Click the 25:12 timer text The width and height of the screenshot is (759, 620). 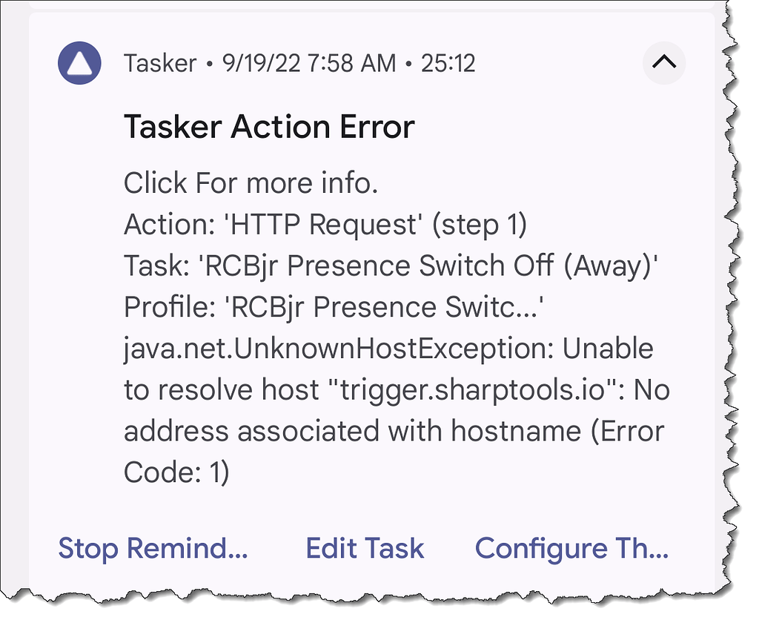[x=448, y=64]
